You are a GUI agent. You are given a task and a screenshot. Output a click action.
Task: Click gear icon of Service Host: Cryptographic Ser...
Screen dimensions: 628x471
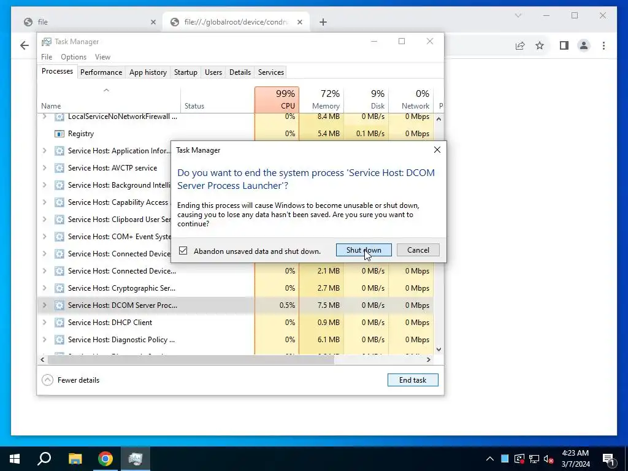click(59, 288)
